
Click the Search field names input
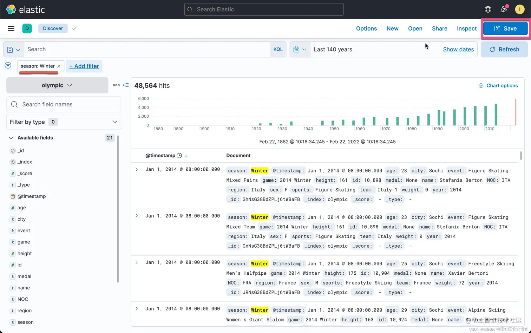click(x=64, y=104)
